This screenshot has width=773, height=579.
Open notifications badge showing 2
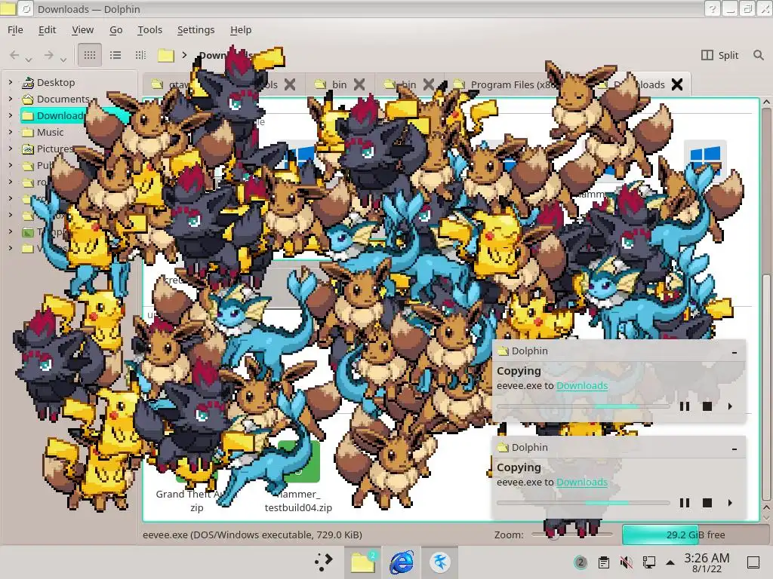coord(581,562)
